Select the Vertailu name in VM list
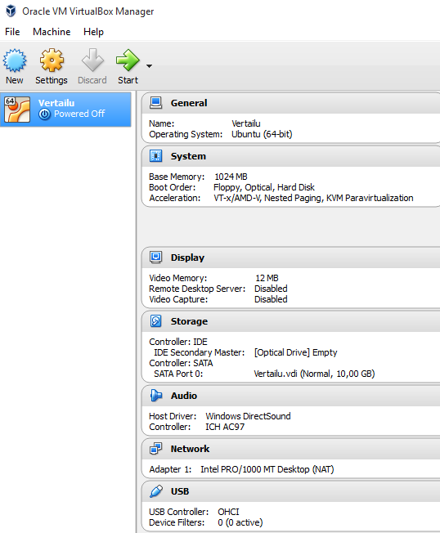Image resolution: width=440 pixels, height=533 pixels. pyautogui.click(x=56, y=103)
